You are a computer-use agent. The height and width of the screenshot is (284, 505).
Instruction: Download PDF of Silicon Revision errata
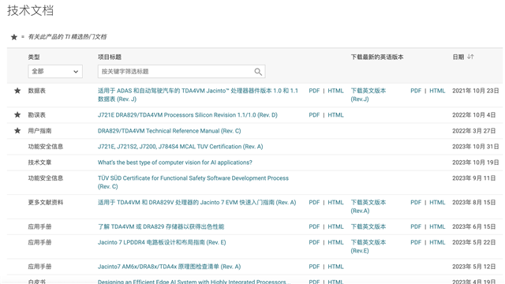click(314, 115)
